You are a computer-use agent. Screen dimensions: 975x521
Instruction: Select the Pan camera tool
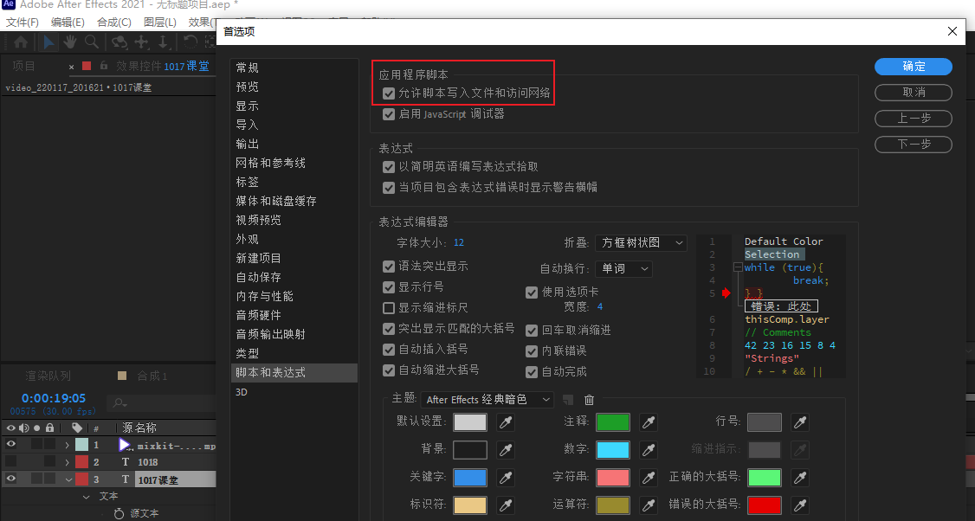pos(142,42)
